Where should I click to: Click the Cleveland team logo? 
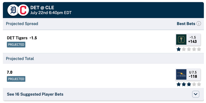click(23, 10)
